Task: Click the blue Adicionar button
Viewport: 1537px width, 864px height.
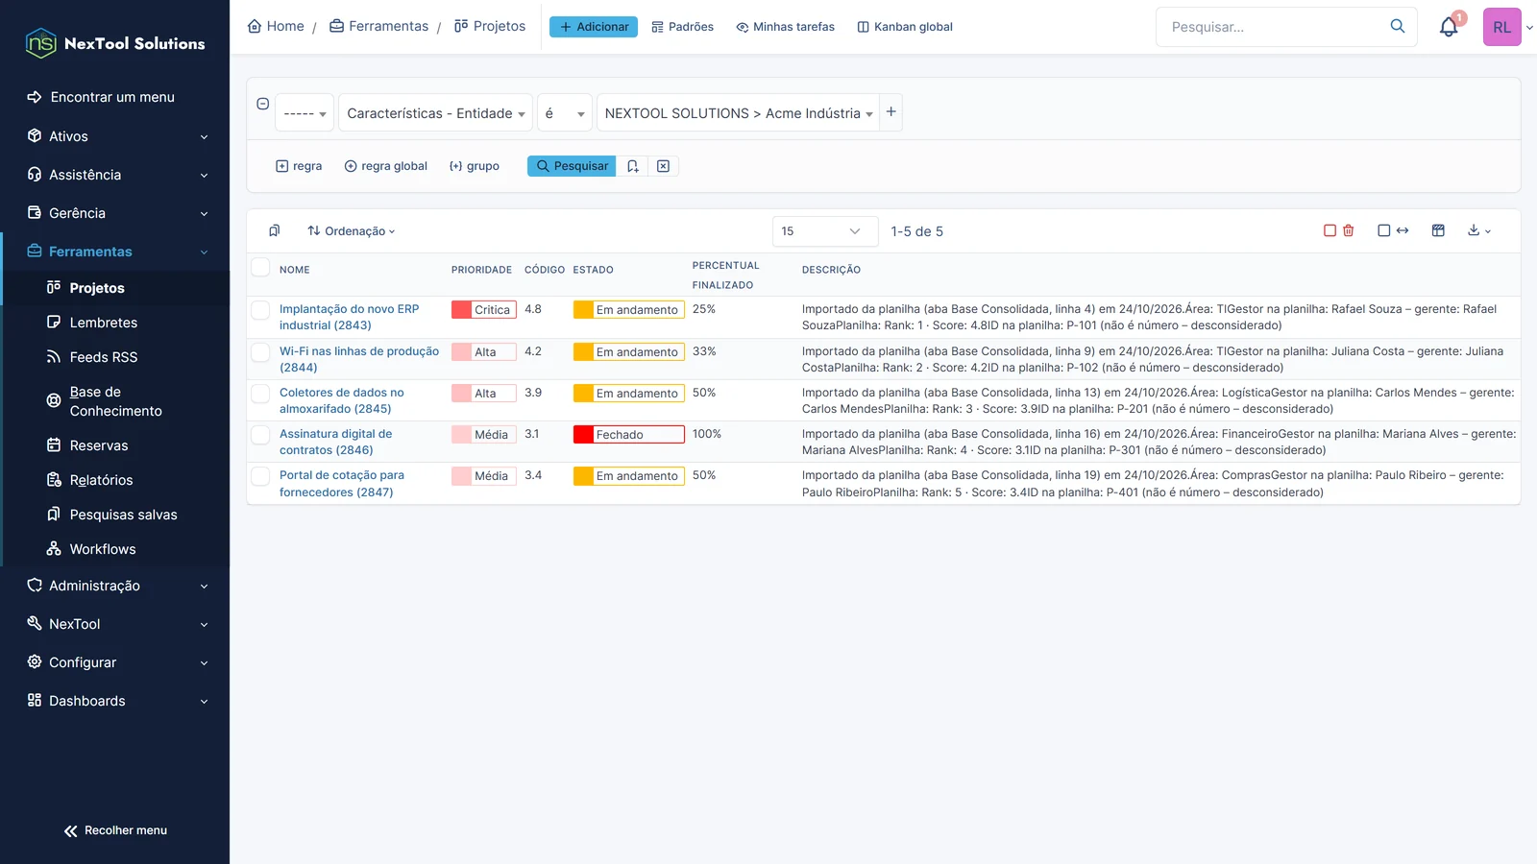Action: tap(594, 27)
